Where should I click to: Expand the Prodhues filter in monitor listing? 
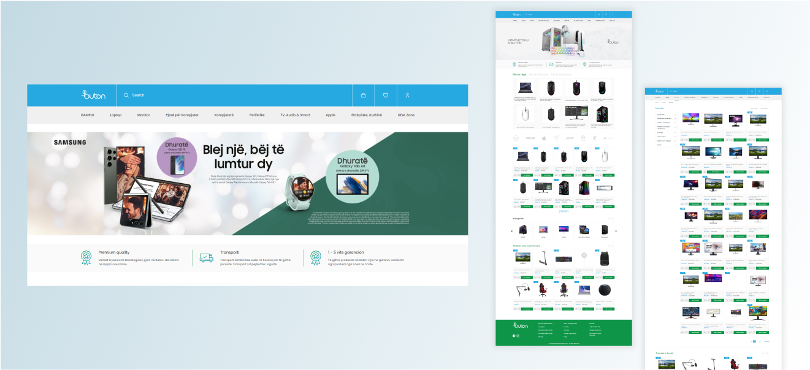coord(665,115)
